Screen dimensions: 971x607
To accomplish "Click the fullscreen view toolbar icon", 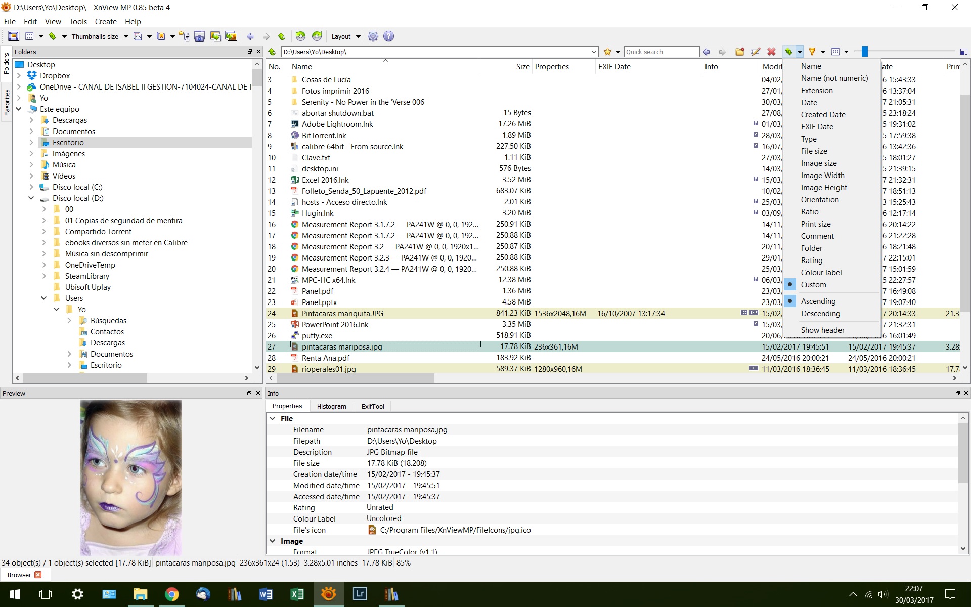I will tap(14, 36).
